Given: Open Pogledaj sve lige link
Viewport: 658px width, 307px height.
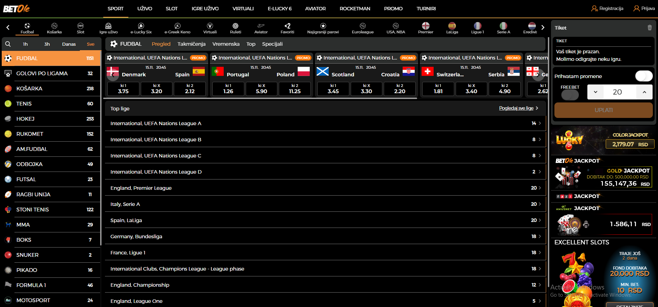Looking at the screenshot, I should [518, 108].
